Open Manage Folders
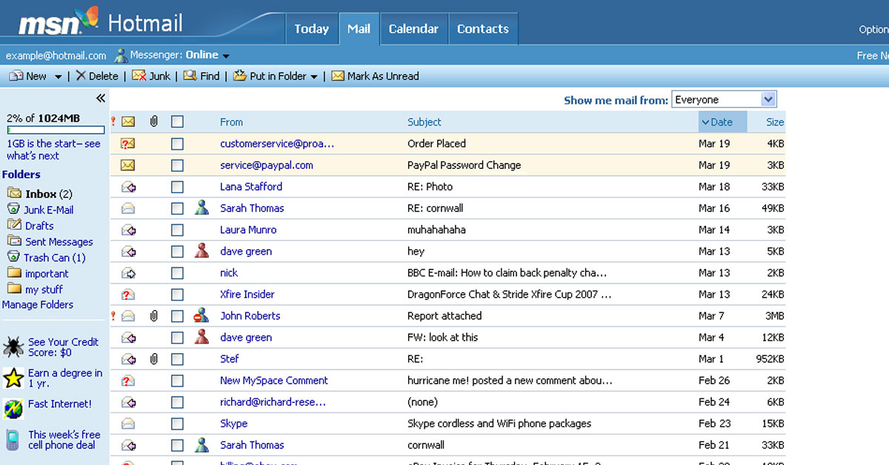This screenshot has width=889, height=465. tap(38, 304)
